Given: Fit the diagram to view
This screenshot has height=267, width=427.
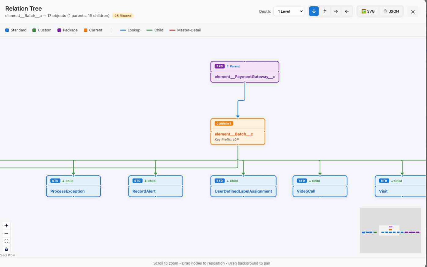Looking at the screenshot, I should pos(6,241).
